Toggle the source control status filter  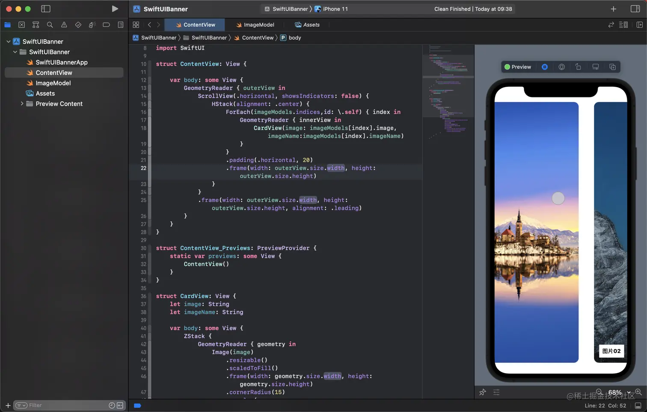pos(120,405)
